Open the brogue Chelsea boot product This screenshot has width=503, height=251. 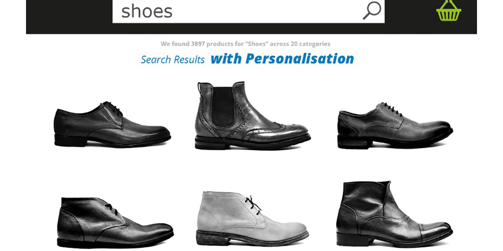pyautogui.click(x=253, y=115)
